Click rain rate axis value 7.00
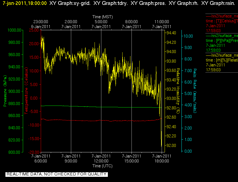The height and width of the screenshot is (182, 238). click(x=188, y=70)
